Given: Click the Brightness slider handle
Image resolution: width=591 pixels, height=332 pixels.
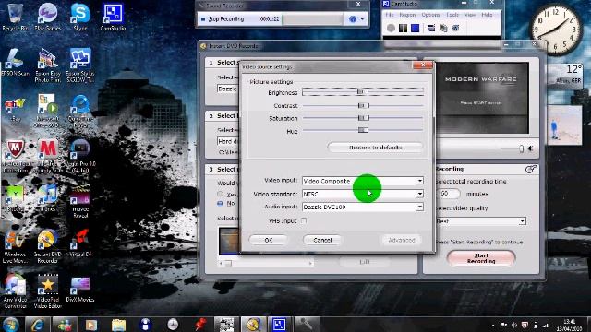Looking at the screenshot, I should point(362,91).
